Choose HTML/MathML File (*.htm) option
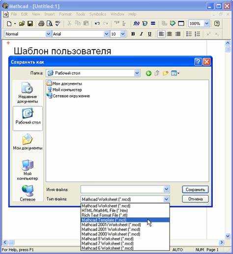 [125, 210]
